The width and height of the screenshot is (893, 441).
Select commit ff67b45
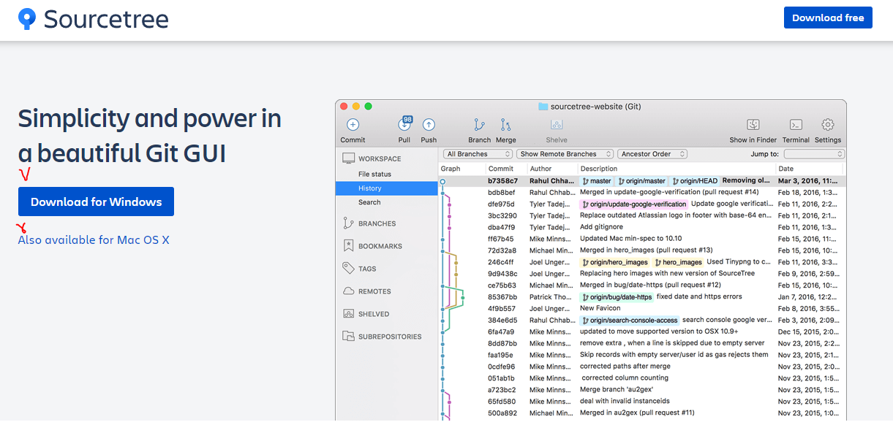642,239
